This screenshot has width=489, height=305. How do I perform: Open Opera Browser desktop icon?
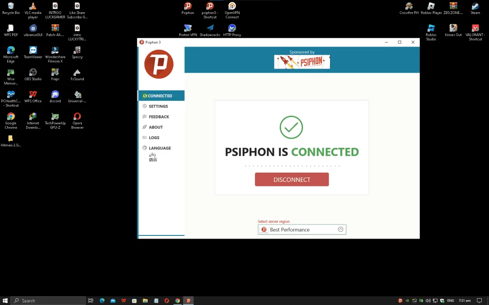[77, 121]
